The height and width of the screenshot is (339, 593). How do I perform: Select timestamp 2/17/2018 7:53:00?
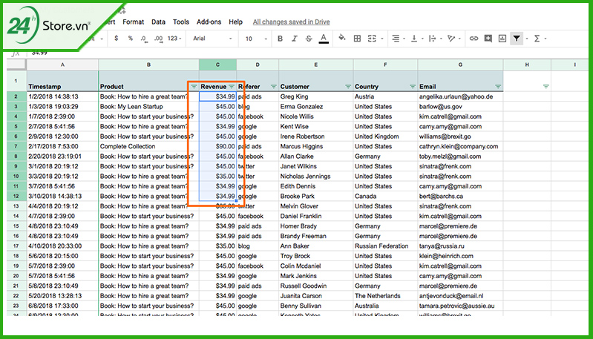click(x=62, y=146)
